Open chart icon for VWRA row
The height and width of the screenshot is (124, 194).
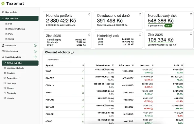tap(83, 93)
